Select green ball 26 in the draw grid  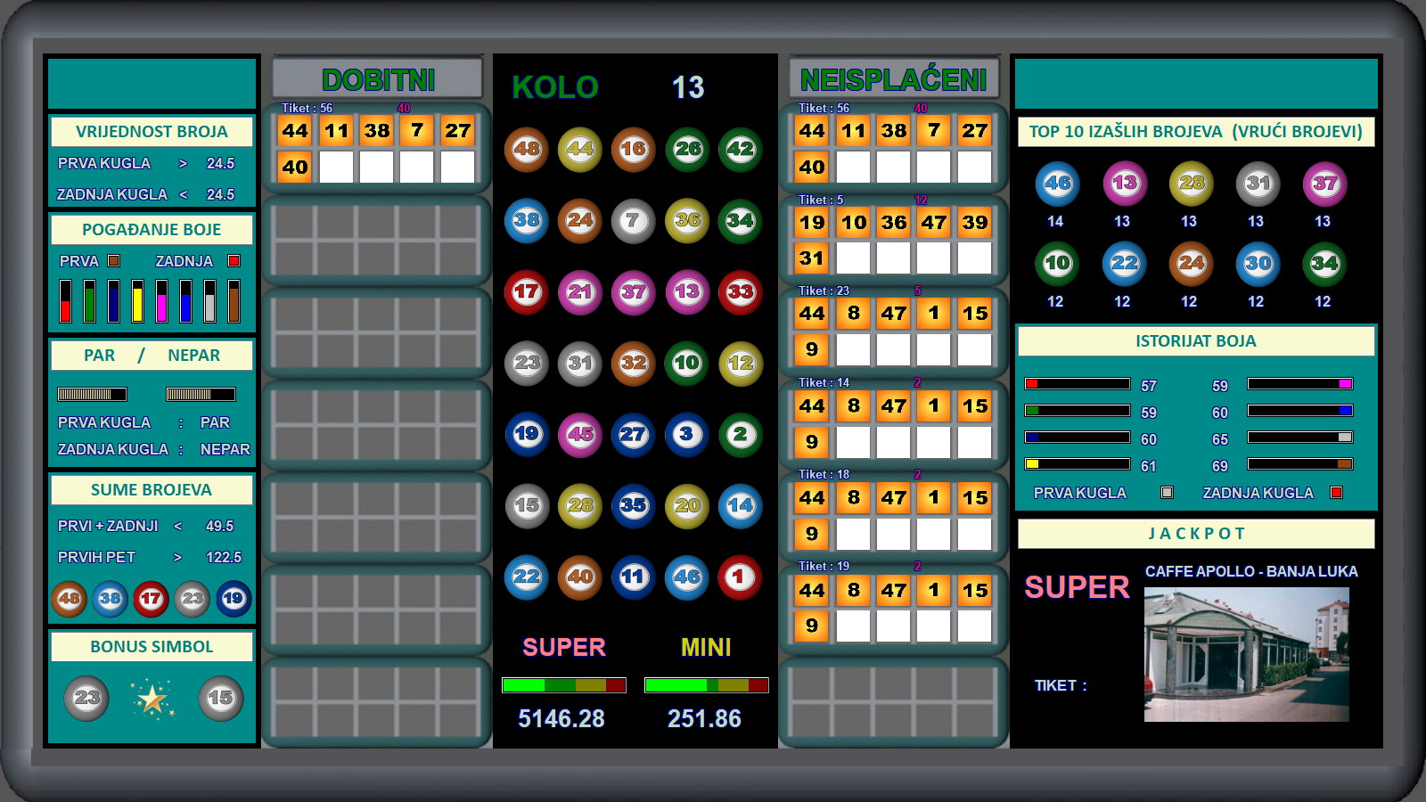686,149
